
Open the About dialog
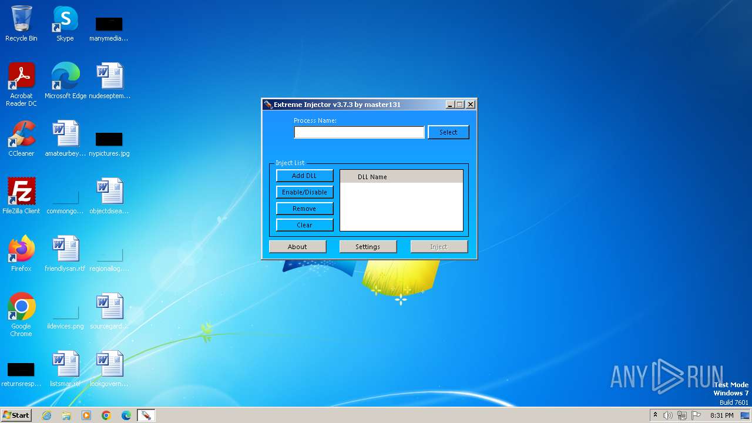tap(297, 247)
